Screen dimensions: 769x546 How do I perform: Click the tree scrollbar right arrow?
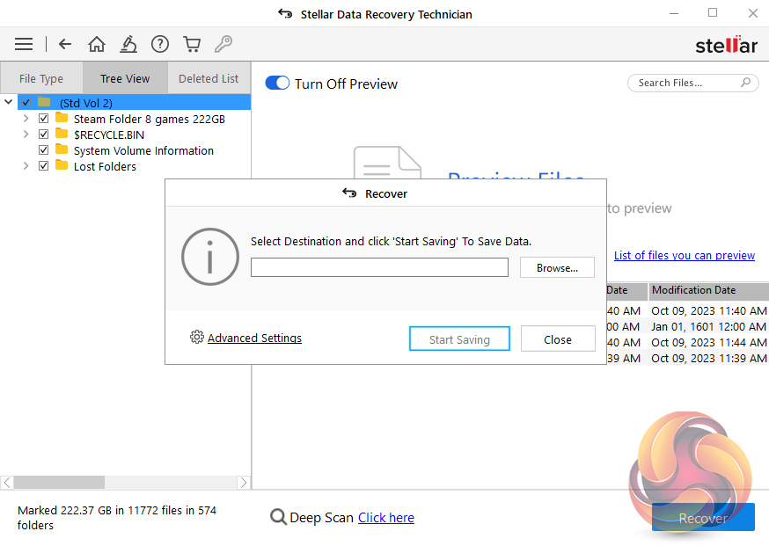[x=243, y=483]
